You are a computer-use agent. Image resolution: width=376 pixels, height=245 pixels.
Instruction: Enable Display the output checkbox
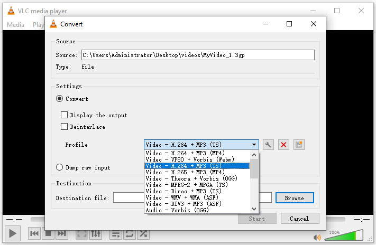coord(64,115)
